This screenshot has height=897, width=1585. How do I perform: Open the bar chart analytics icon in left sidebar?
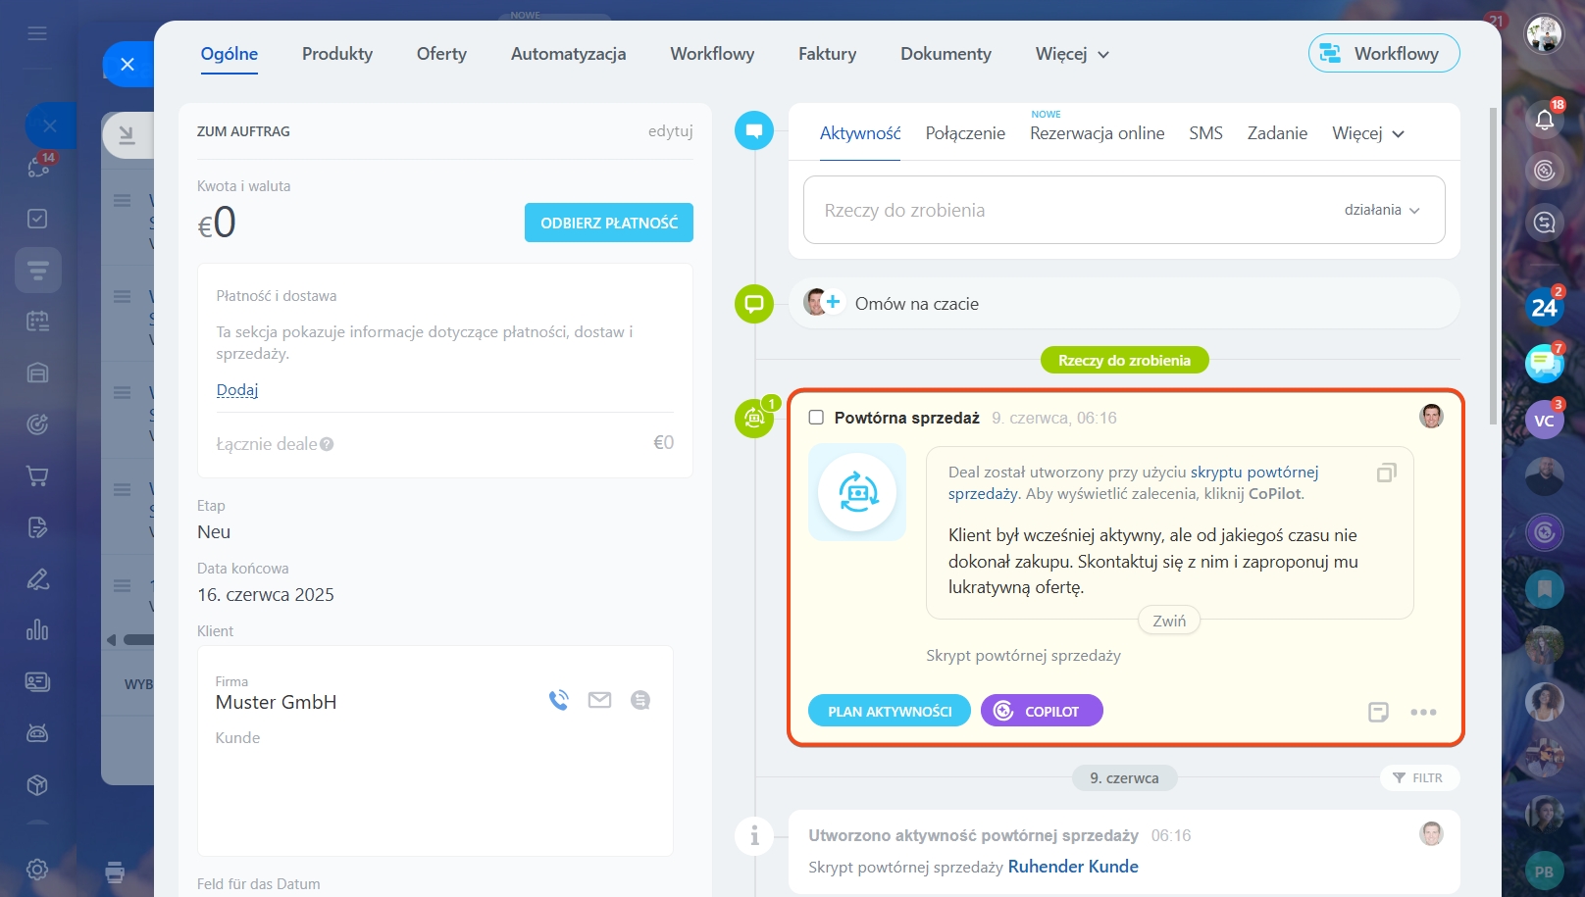coord(37,629)
